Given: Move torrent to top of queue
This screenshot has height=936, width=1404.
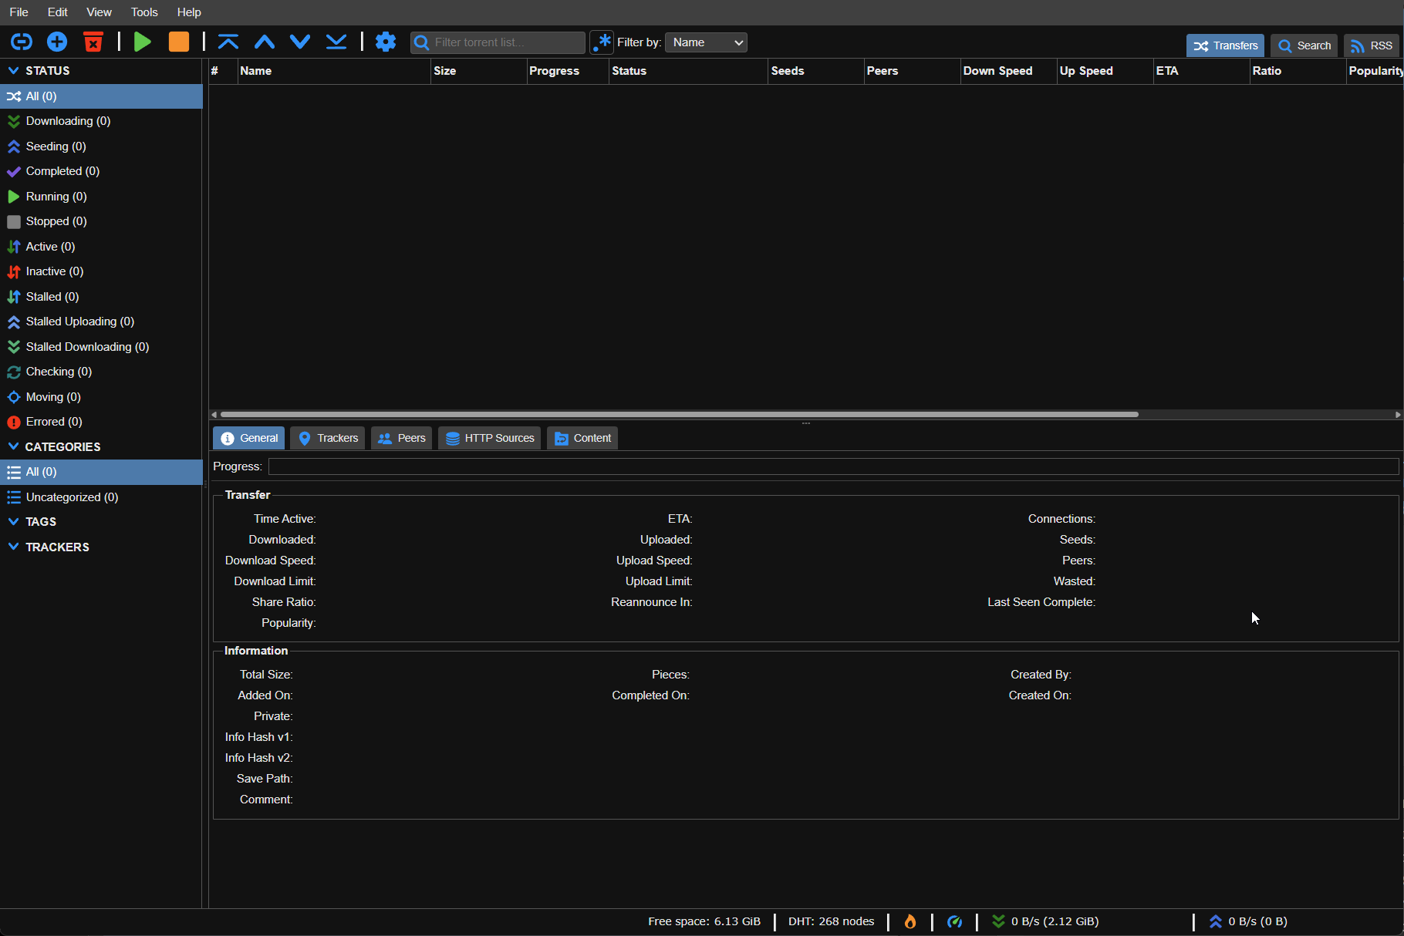Looking at the screenshot, I should pyautogui.click(x=228, y=42).
